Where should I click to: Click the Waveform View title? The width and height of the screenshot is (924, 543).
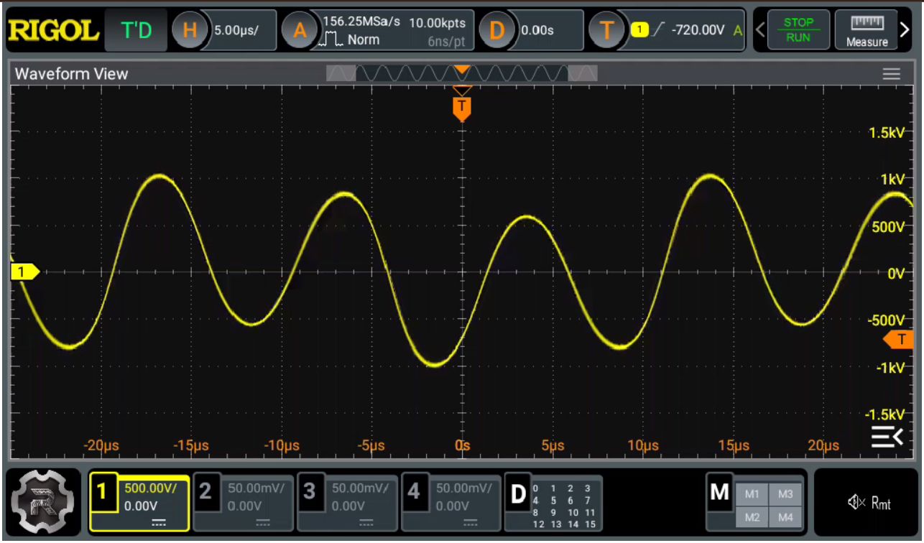click(71, 74)
